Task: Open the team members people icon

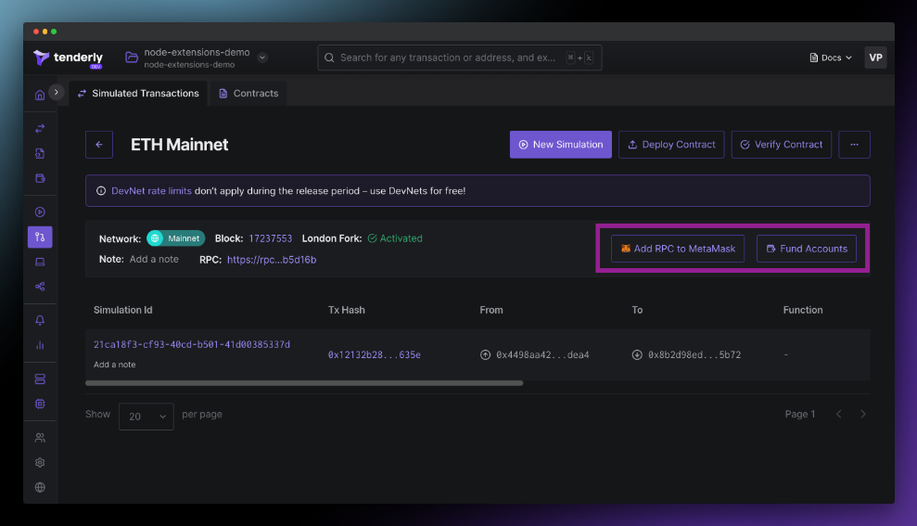Action: tap(40, 438)
